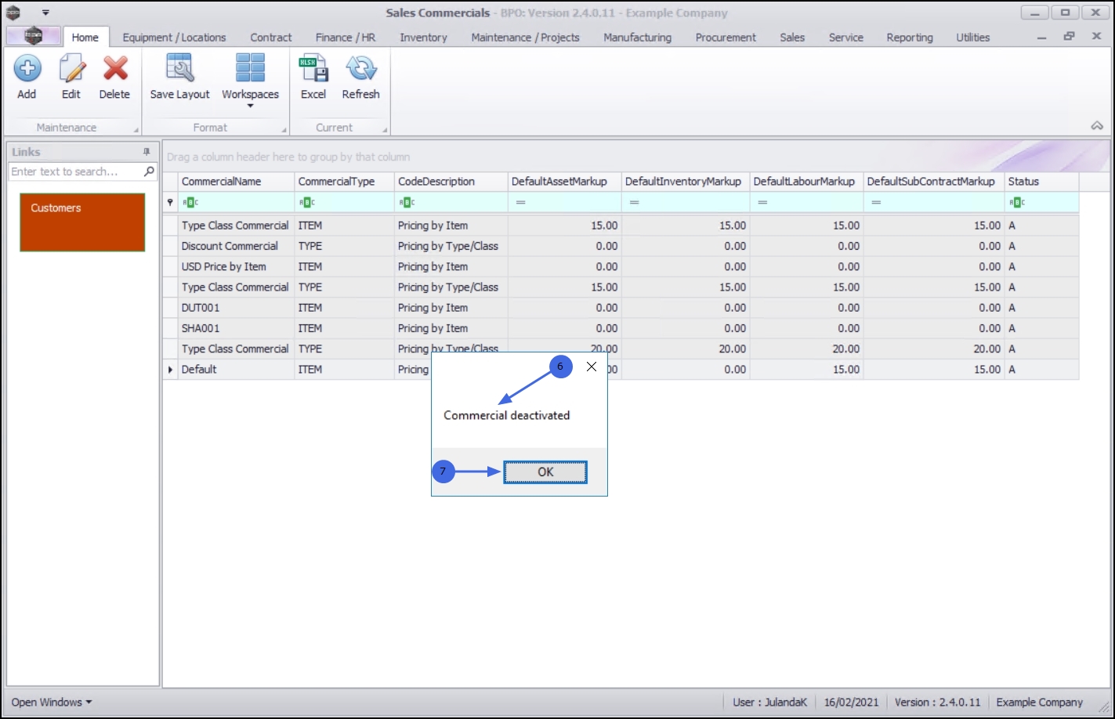Click the Links search text field

point(74,172)
